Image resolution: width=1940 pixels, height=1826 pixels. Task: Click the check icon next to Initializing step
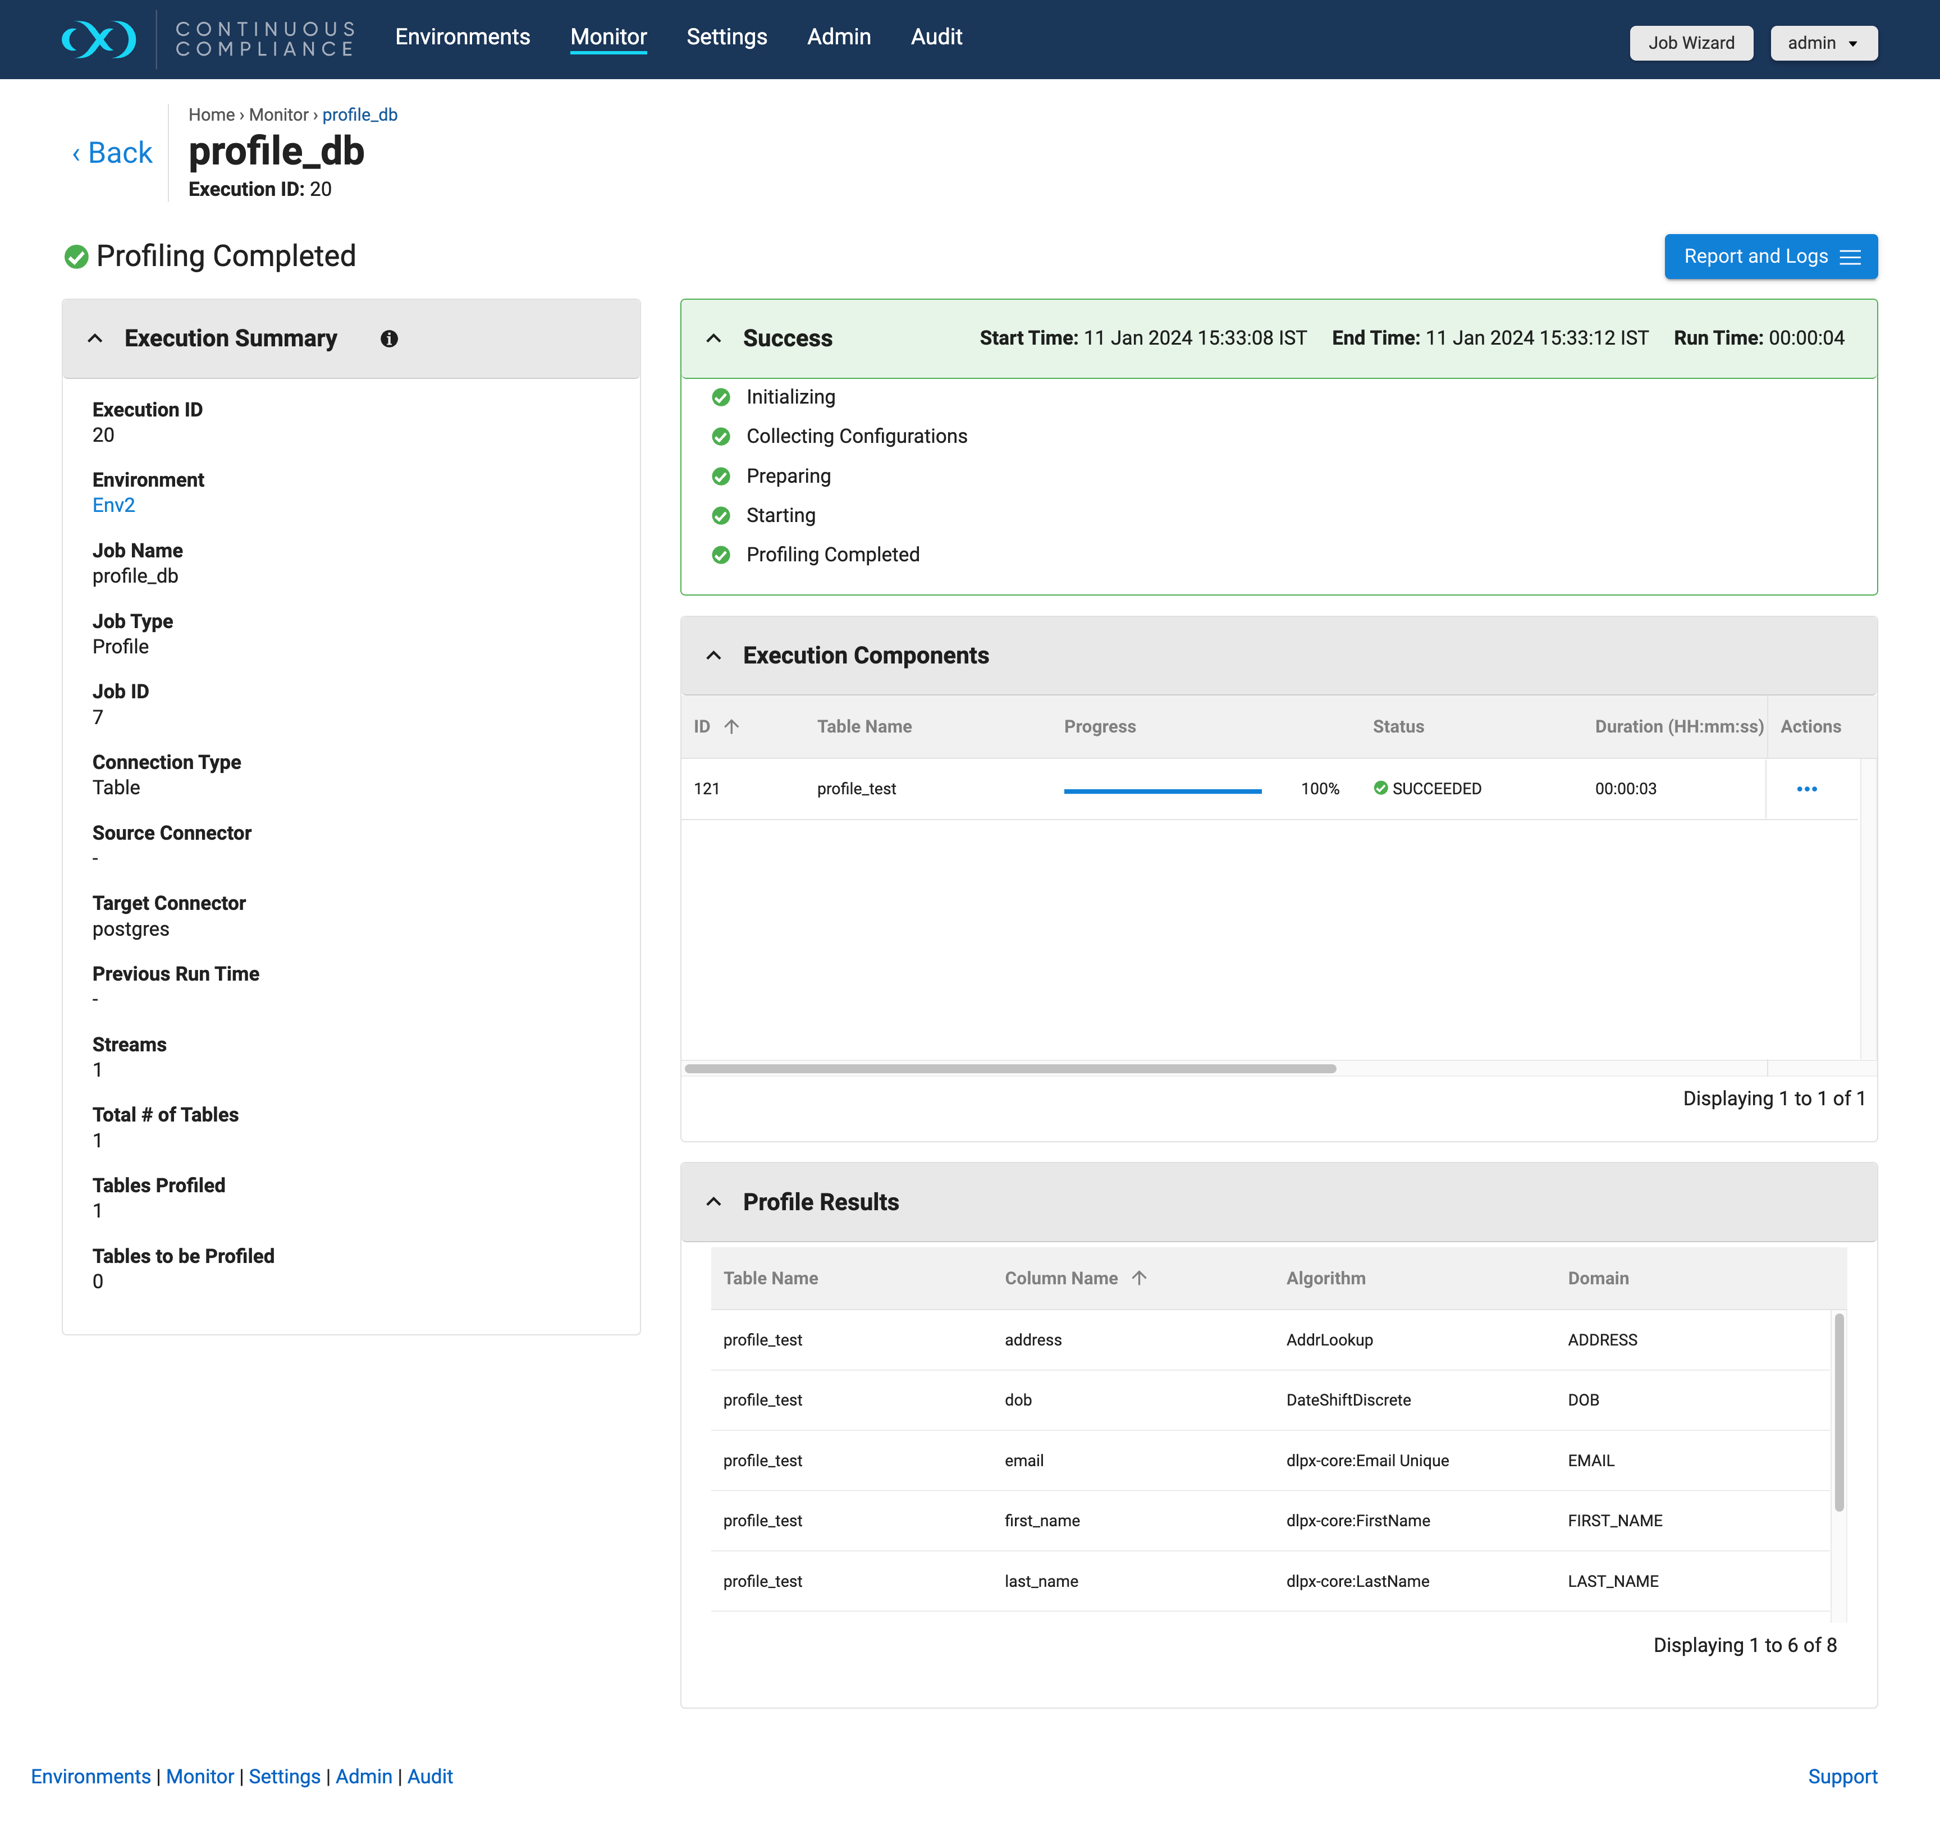click(721, 397)
